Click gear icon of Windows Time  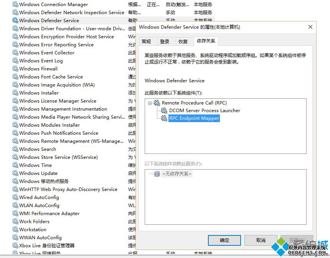(x=15, y=165)
